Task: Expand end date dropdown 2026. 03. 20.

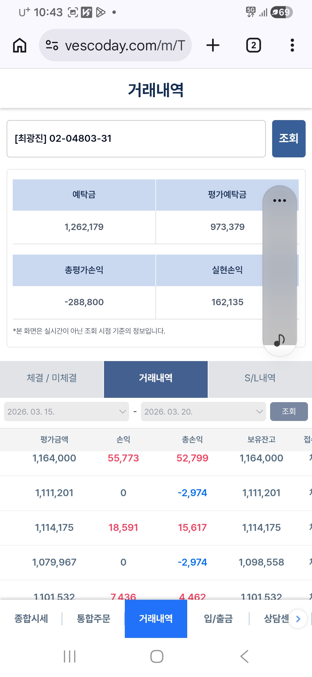Action: tap(203, 411)
